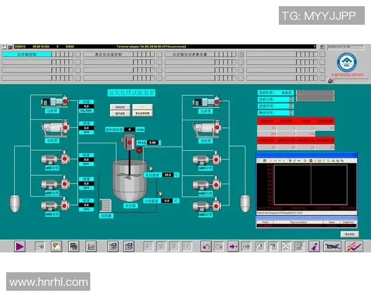371x297 pixels.
Task: Click the key icon in bottom toolbar
Action: click(40, 246)
